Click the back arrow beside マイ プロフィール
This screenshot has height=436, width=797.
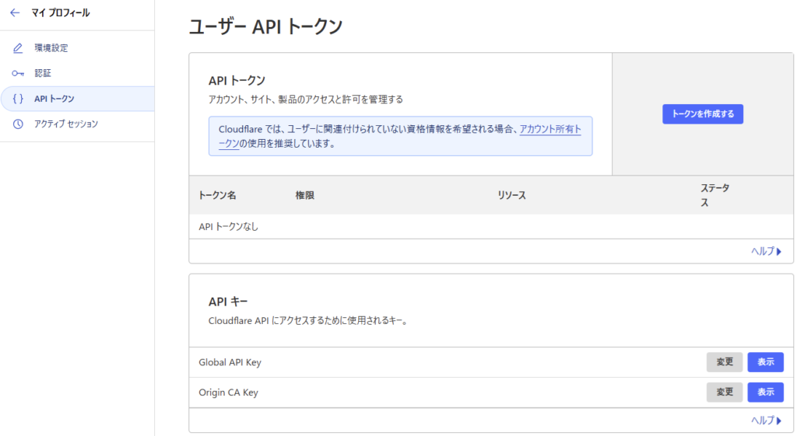point(15,12)
